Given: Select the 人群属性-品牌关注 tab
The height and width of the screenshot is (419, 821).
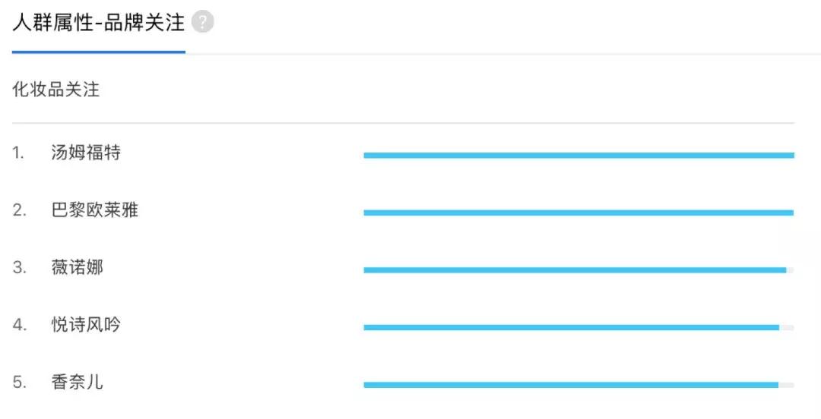Looking at the screenshot, I should (x=99, y=22).
